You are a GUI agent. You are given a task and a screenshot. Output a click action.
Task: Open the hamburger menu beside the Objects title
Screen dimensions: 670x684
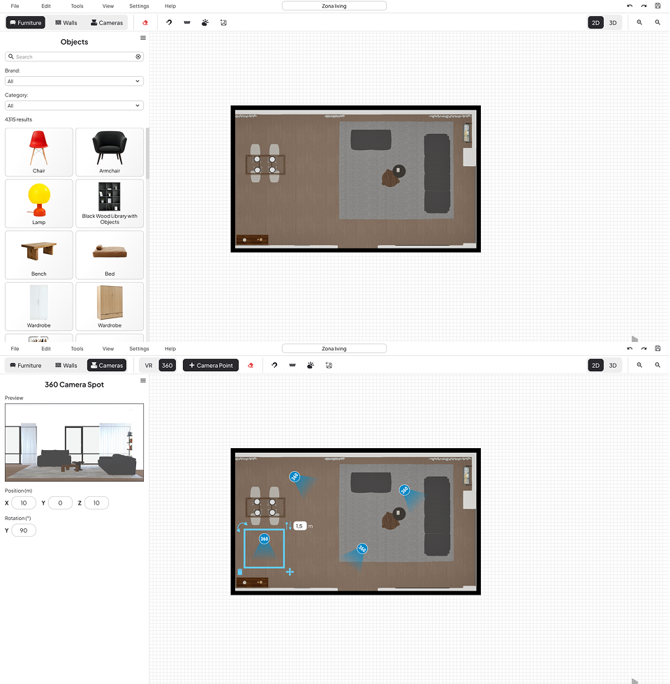pos(143,38)
